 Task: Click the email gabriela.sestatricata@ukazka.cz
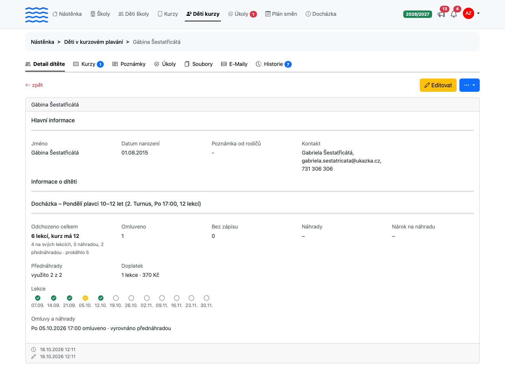click(341, 161)
